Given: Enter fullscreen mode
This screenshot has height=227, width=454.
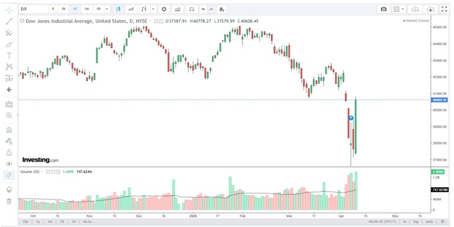Looking at the screenshot, I should [445, 9].
